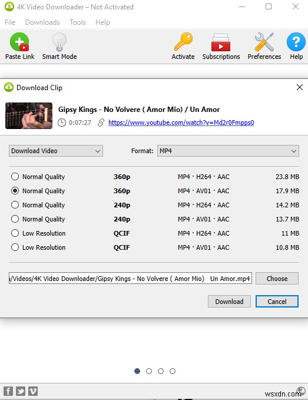This screenshot has height=400, width=308.
Task: Open the Subscriptions toolbar icon
Action: coord(221,42)
